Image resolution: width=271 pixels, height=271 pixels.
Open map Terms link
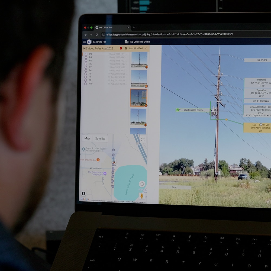[128, 202]
